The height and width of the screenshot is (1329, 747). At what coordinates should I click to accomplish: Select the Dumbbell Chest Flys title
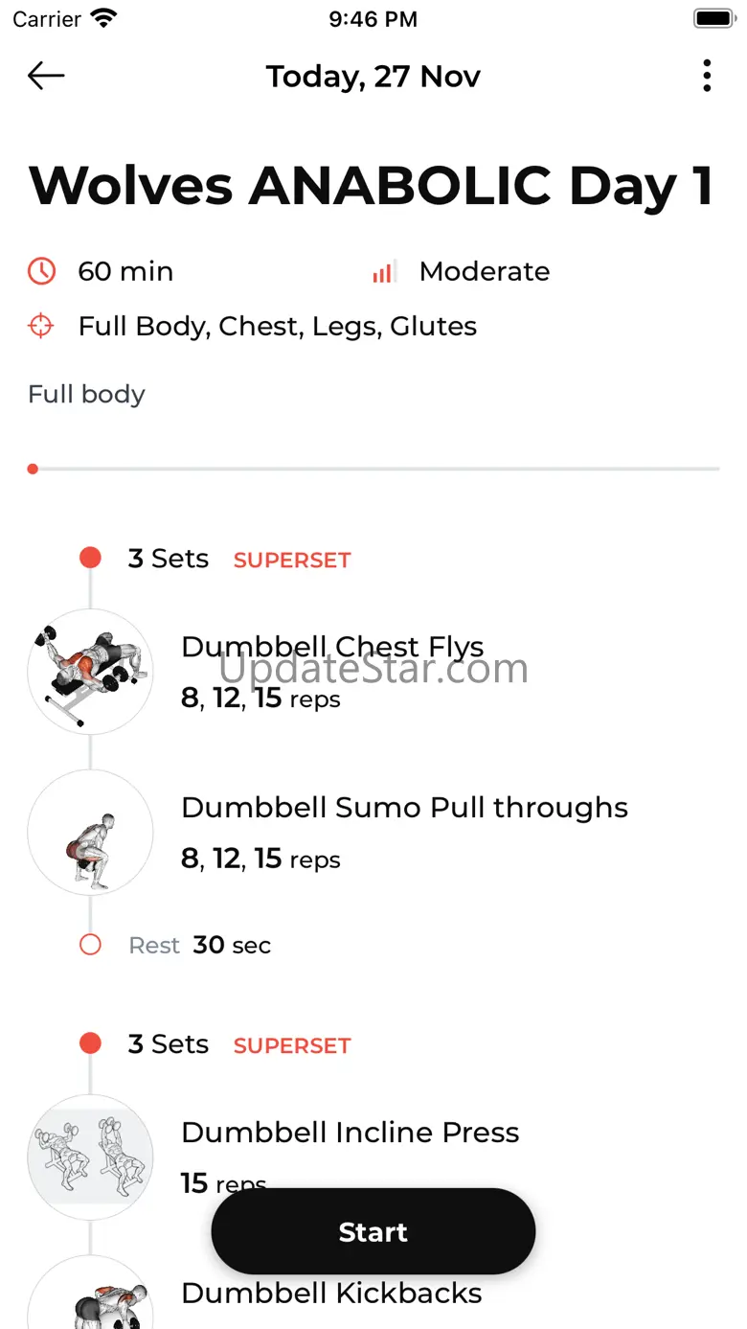[x=332, y=647]
